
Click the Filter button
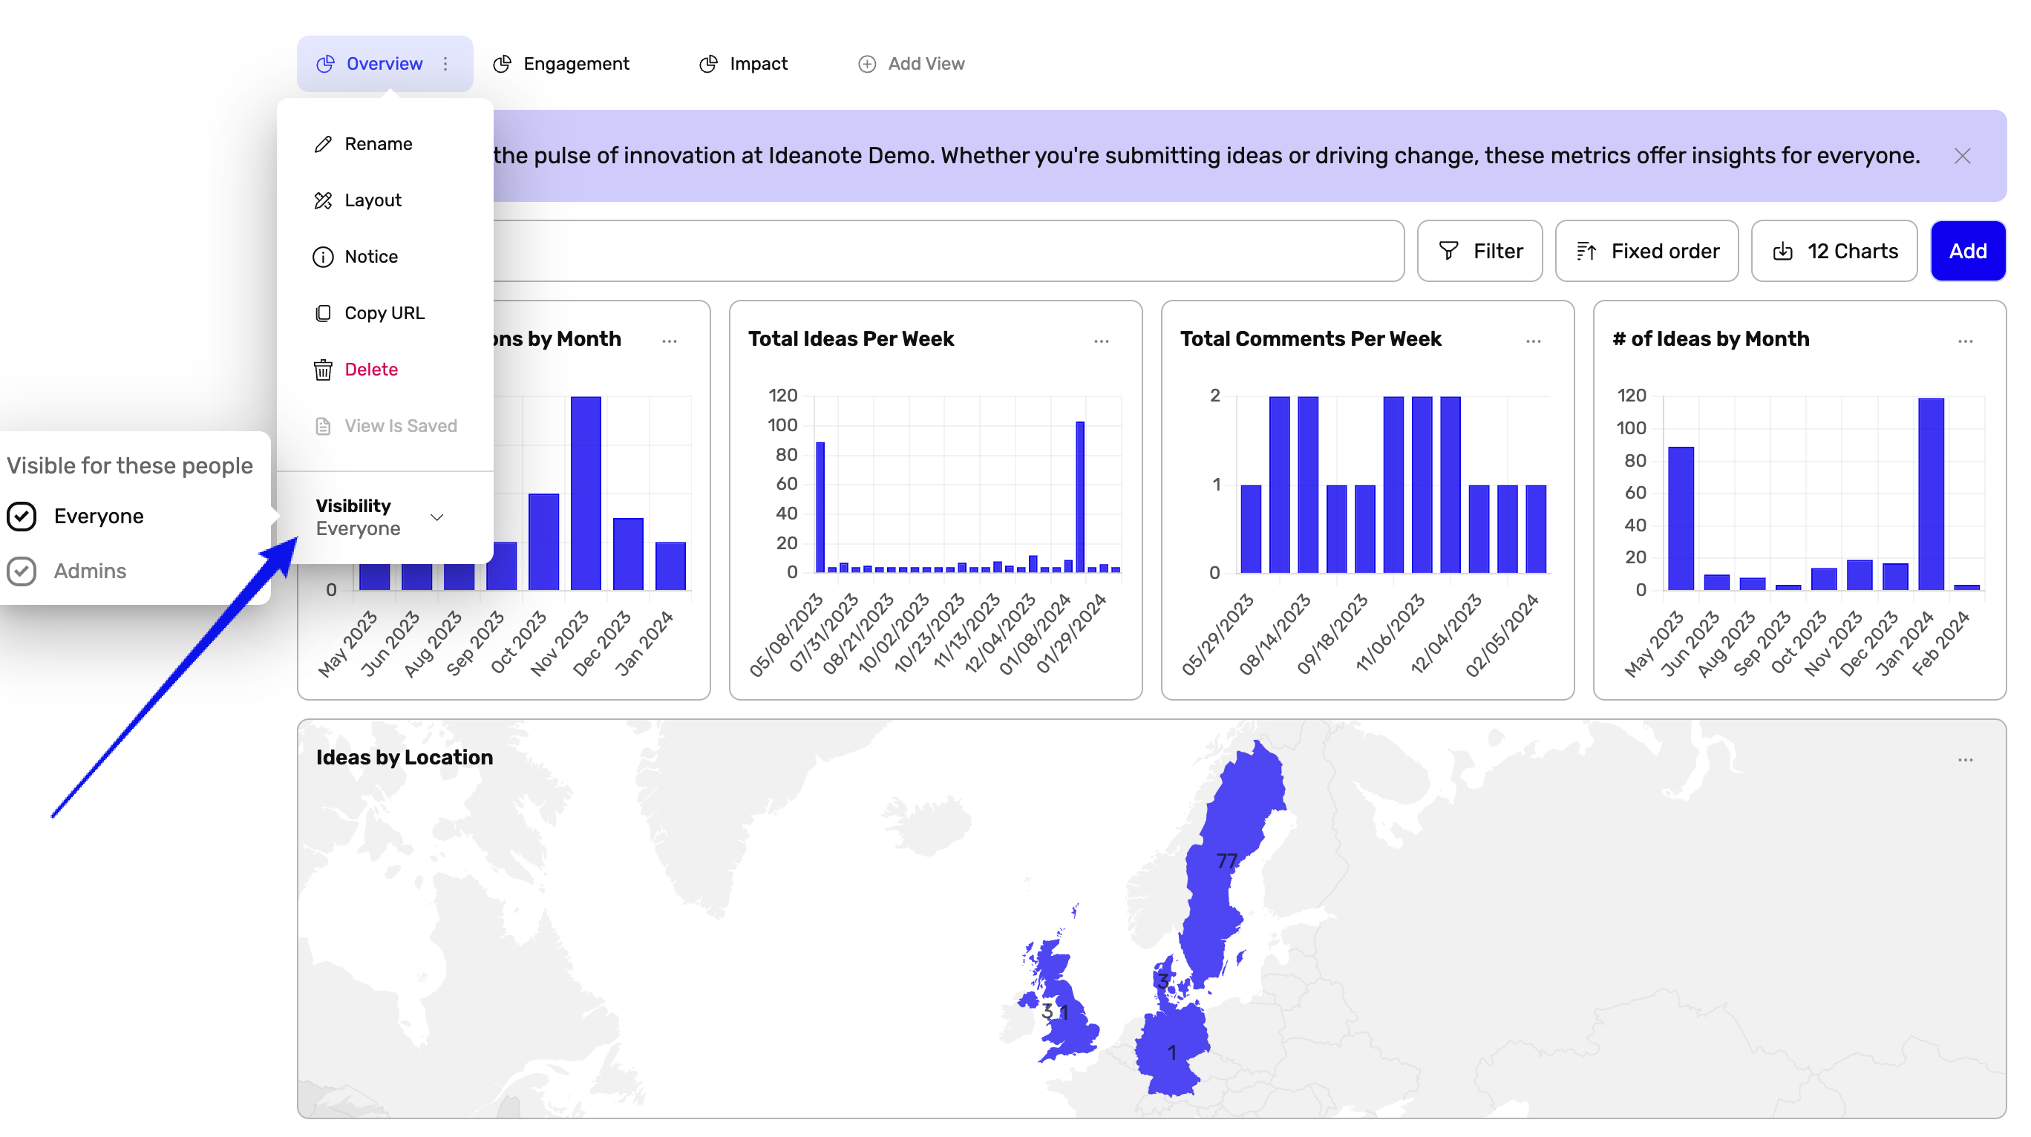(1479, 251)
